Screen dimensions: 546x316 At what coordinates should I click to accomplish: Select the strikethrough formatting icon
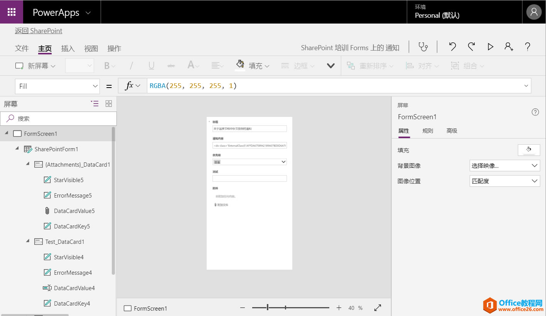coord(171,66)
